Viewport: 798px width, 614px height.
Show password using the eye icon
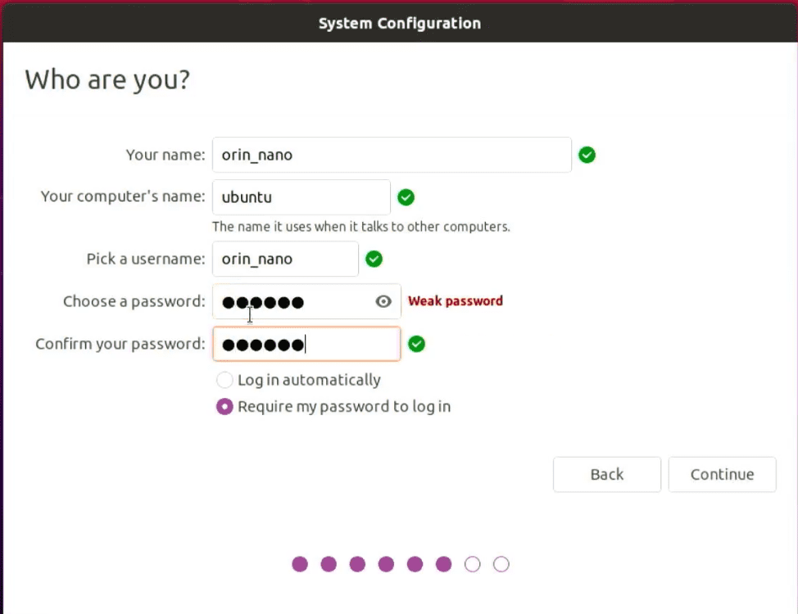383,301
